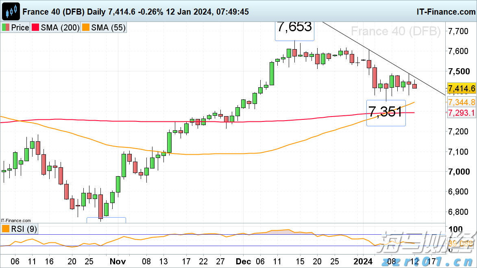Click the green-red Price legend swatch
The height and width of the screenshot is (268, 477).
click(x=6, y=28)
